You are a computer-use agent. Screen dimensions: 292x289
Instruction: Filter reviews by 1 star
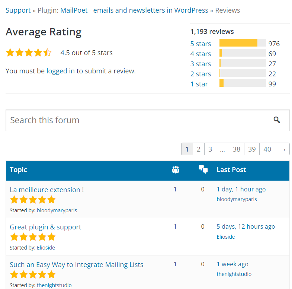coord(199,84)
